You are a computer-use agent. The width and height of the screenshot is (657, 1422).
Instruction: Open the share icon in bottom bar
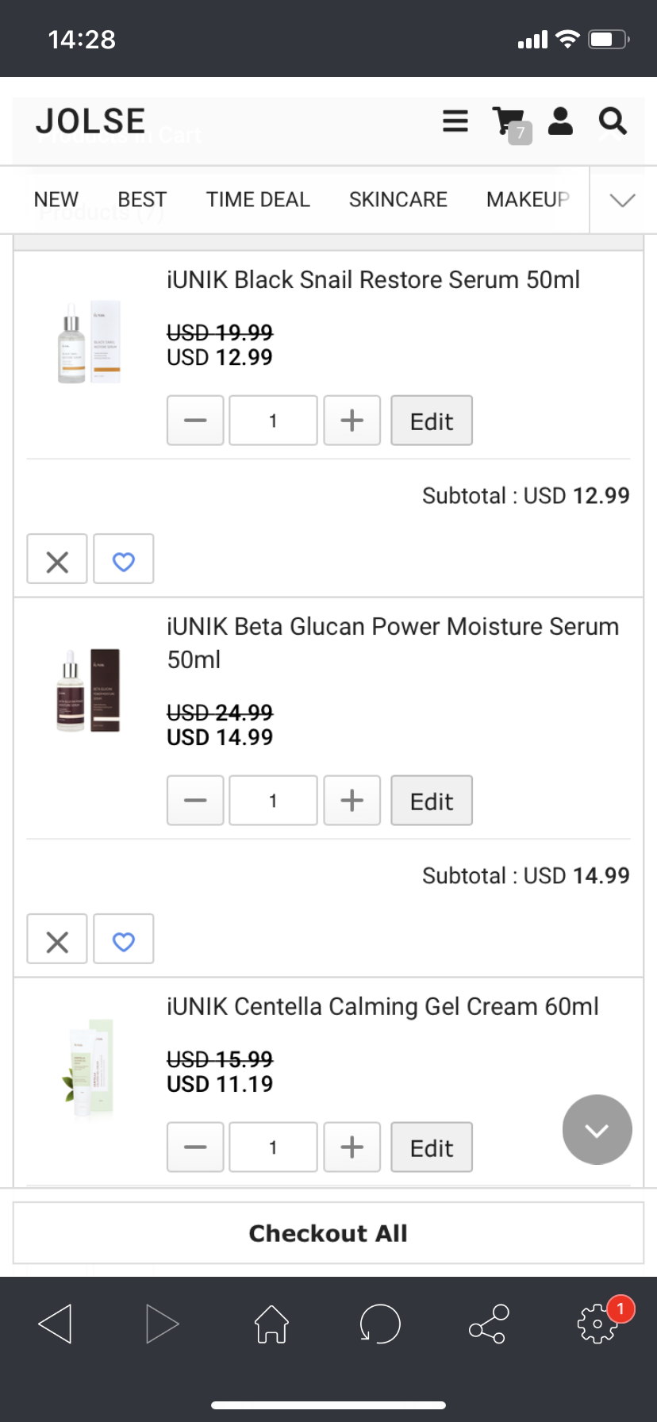tap(488, 1324)
